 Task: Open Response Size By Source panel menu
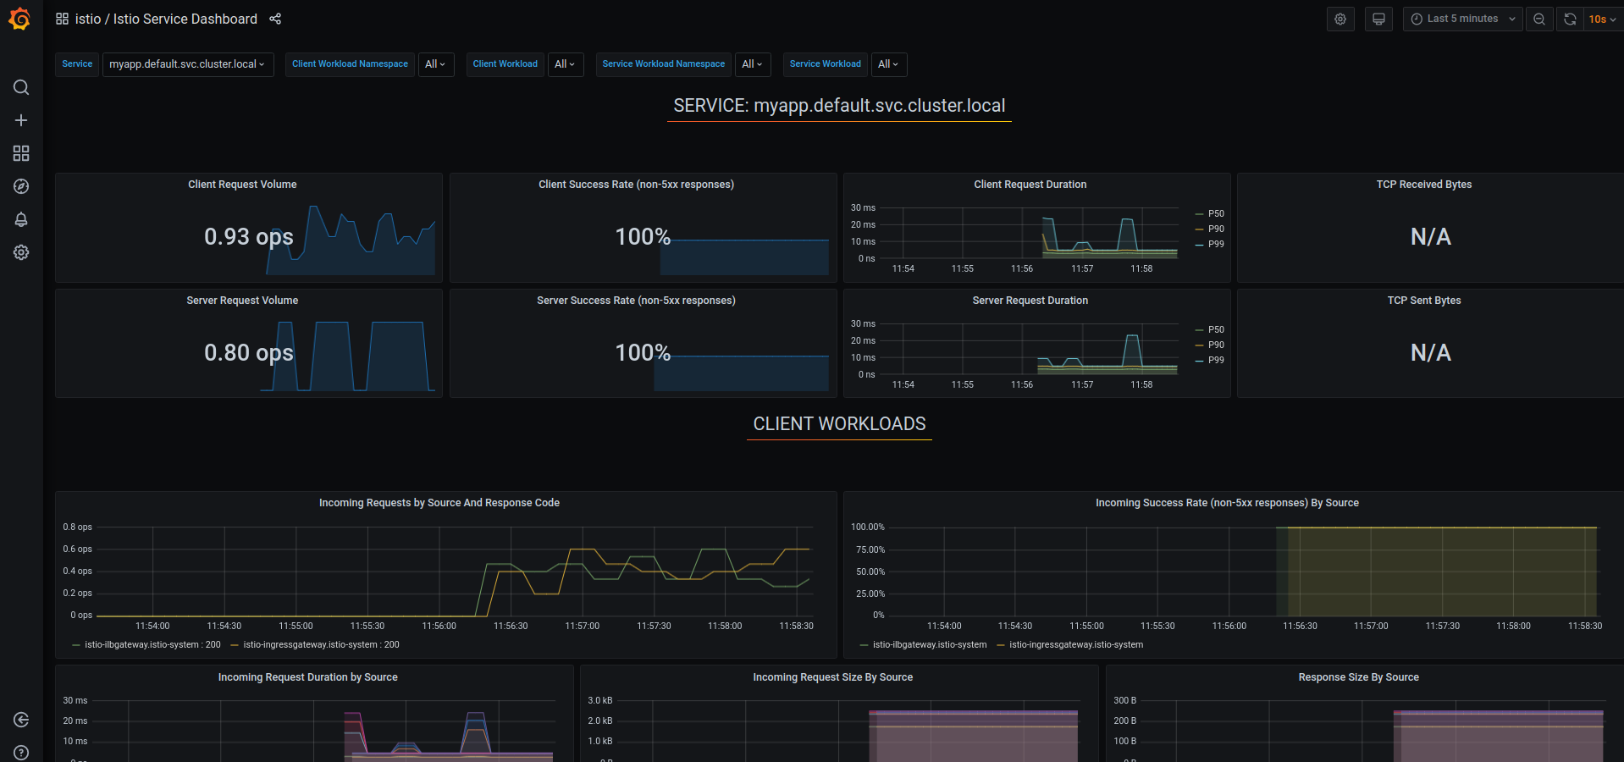pyautogui.click(x=1358, y=677)
